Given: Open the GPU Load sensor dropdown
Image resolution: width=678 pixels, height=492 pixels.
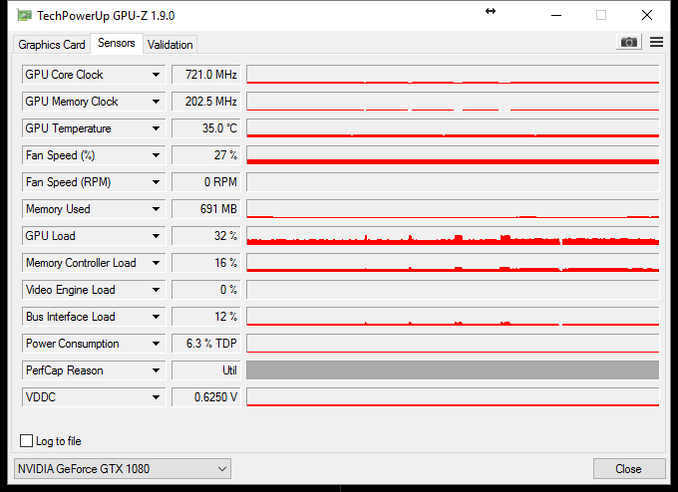Looking at the screenshot, I should (x=157, y=236).
